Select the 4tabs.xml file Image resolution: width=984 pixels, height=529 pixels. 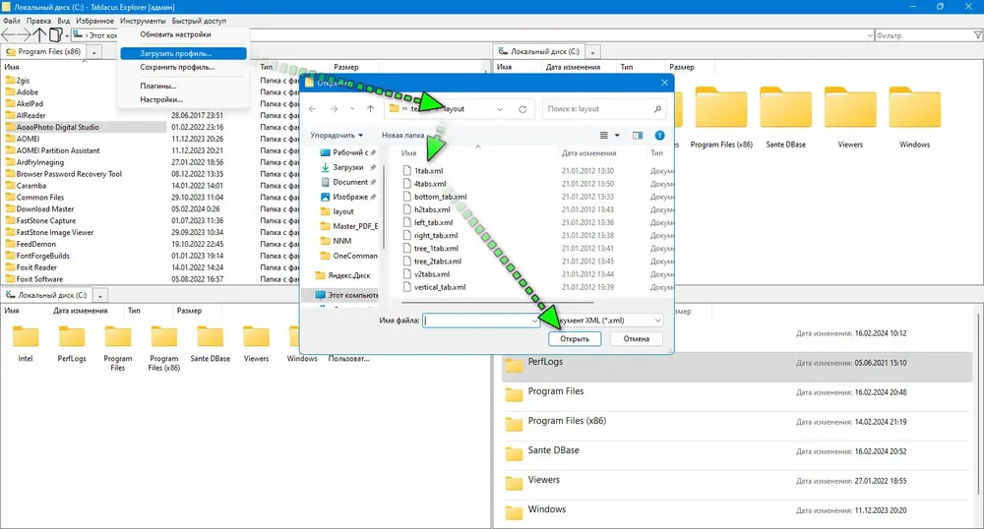click(x=430, y=184)
